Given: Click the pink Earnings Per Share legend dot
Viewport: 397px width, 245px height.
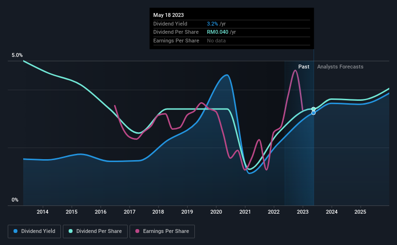Looking at the screenshot, I should 137,231.
